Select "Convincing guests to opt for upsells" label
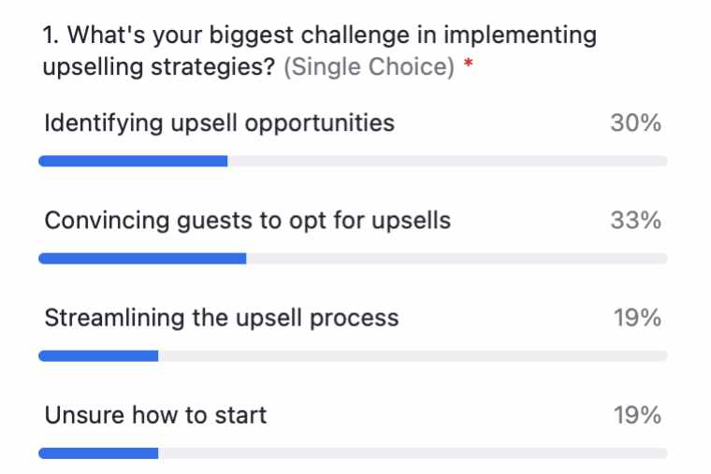Image resolution: width=711 pixels, height=474 pixels. (x=248, y=221)
